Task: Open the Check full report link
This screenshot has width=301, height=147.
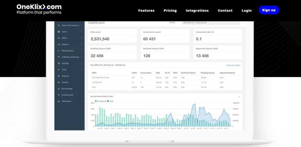Action: tap(233, 65)
